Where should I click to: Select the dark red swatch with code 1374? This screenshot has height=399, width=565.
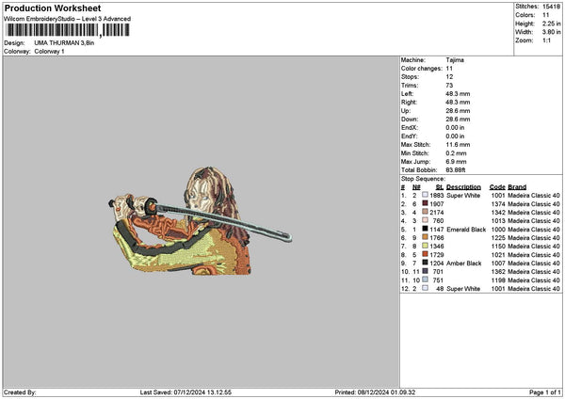(426, 203)
